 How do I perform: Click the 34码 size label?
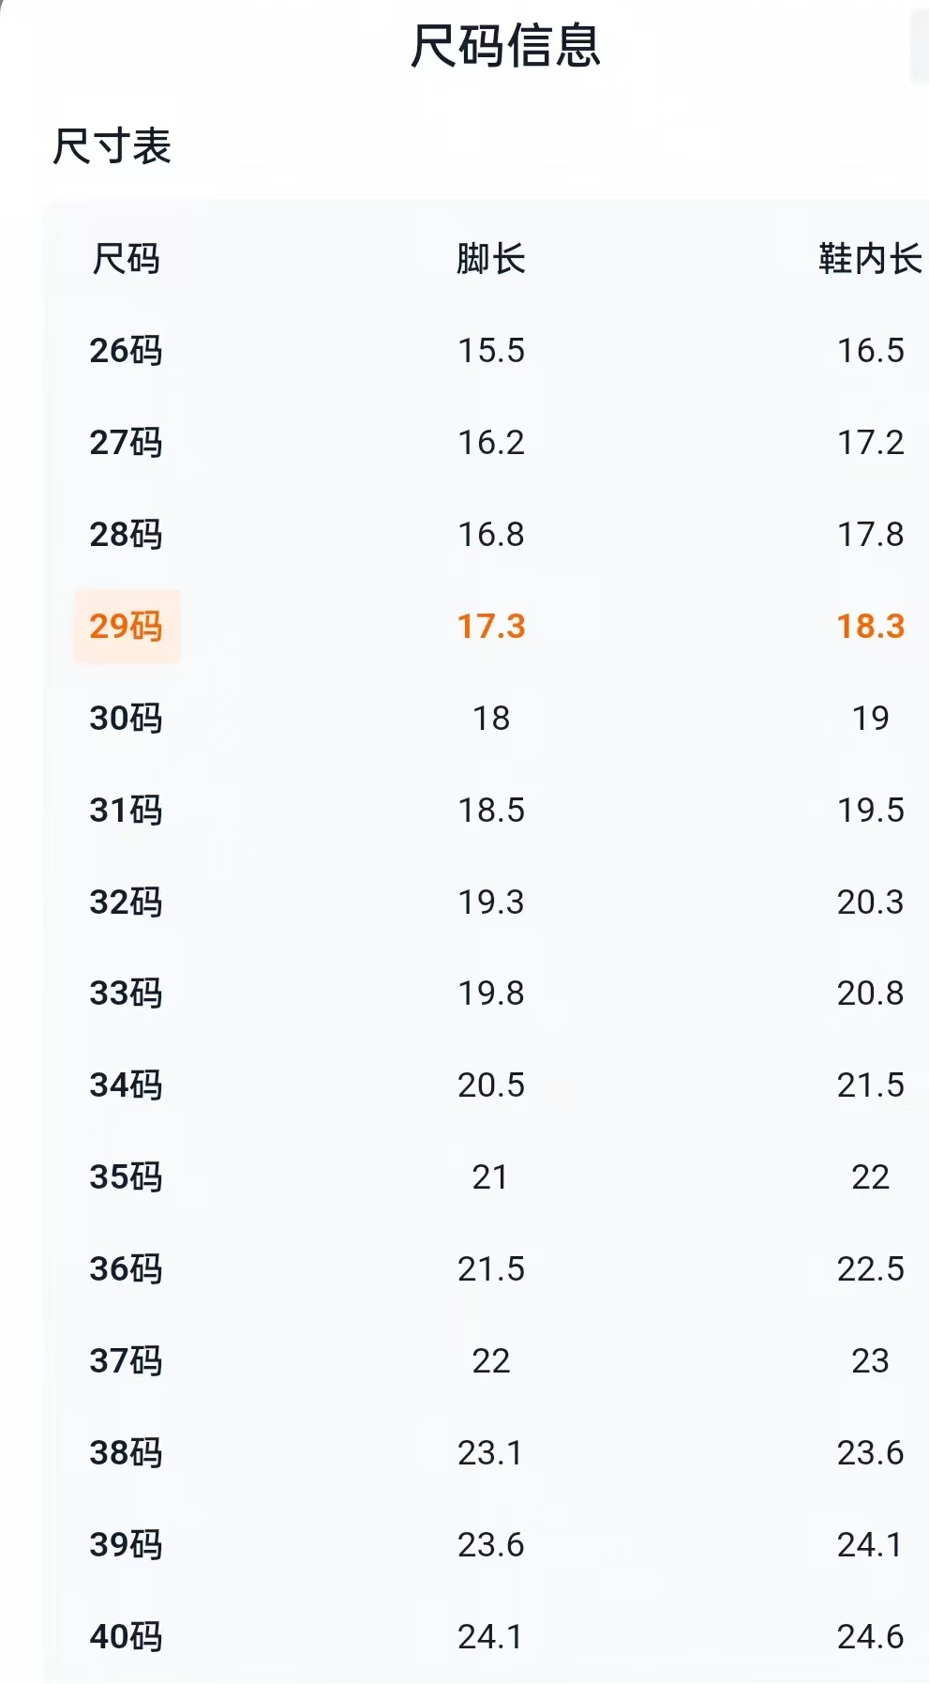pos(127,1085)
